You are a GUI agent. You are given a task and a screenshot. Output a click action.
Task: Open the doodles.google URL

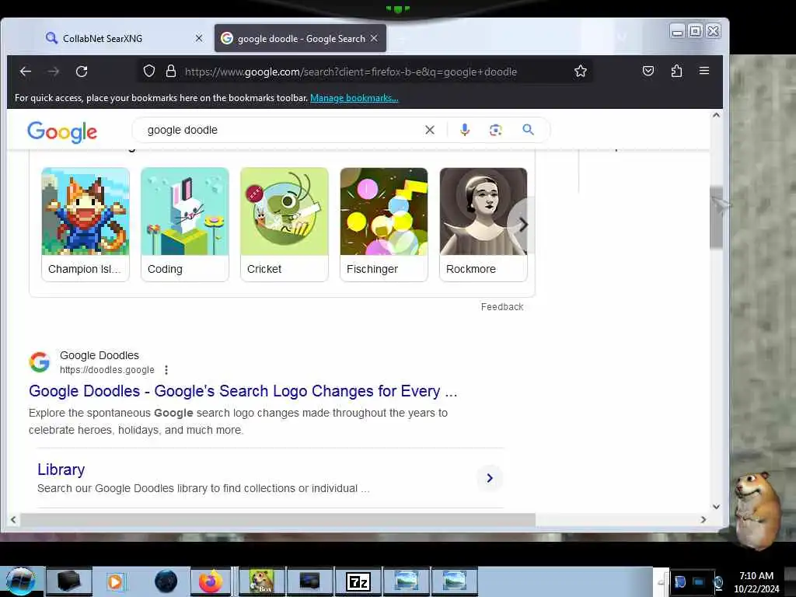pos(107,370)
